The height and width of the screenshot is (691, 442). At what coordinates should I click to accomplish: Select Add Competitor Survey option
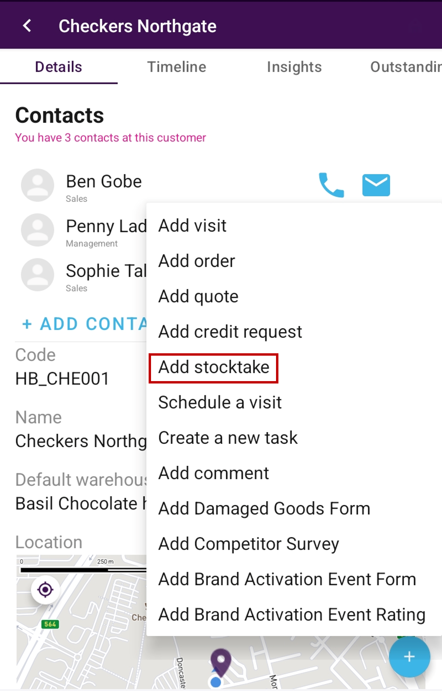249,544
